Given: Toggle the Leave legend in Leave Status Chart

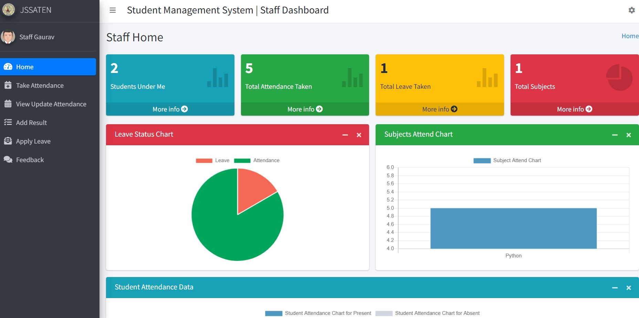Looking at the screenshot, I should click(x=213, y=160).
